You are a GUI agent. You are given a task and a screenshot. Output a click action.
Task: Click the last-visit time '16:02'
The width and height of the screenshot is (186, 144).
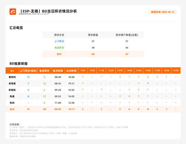71,90
